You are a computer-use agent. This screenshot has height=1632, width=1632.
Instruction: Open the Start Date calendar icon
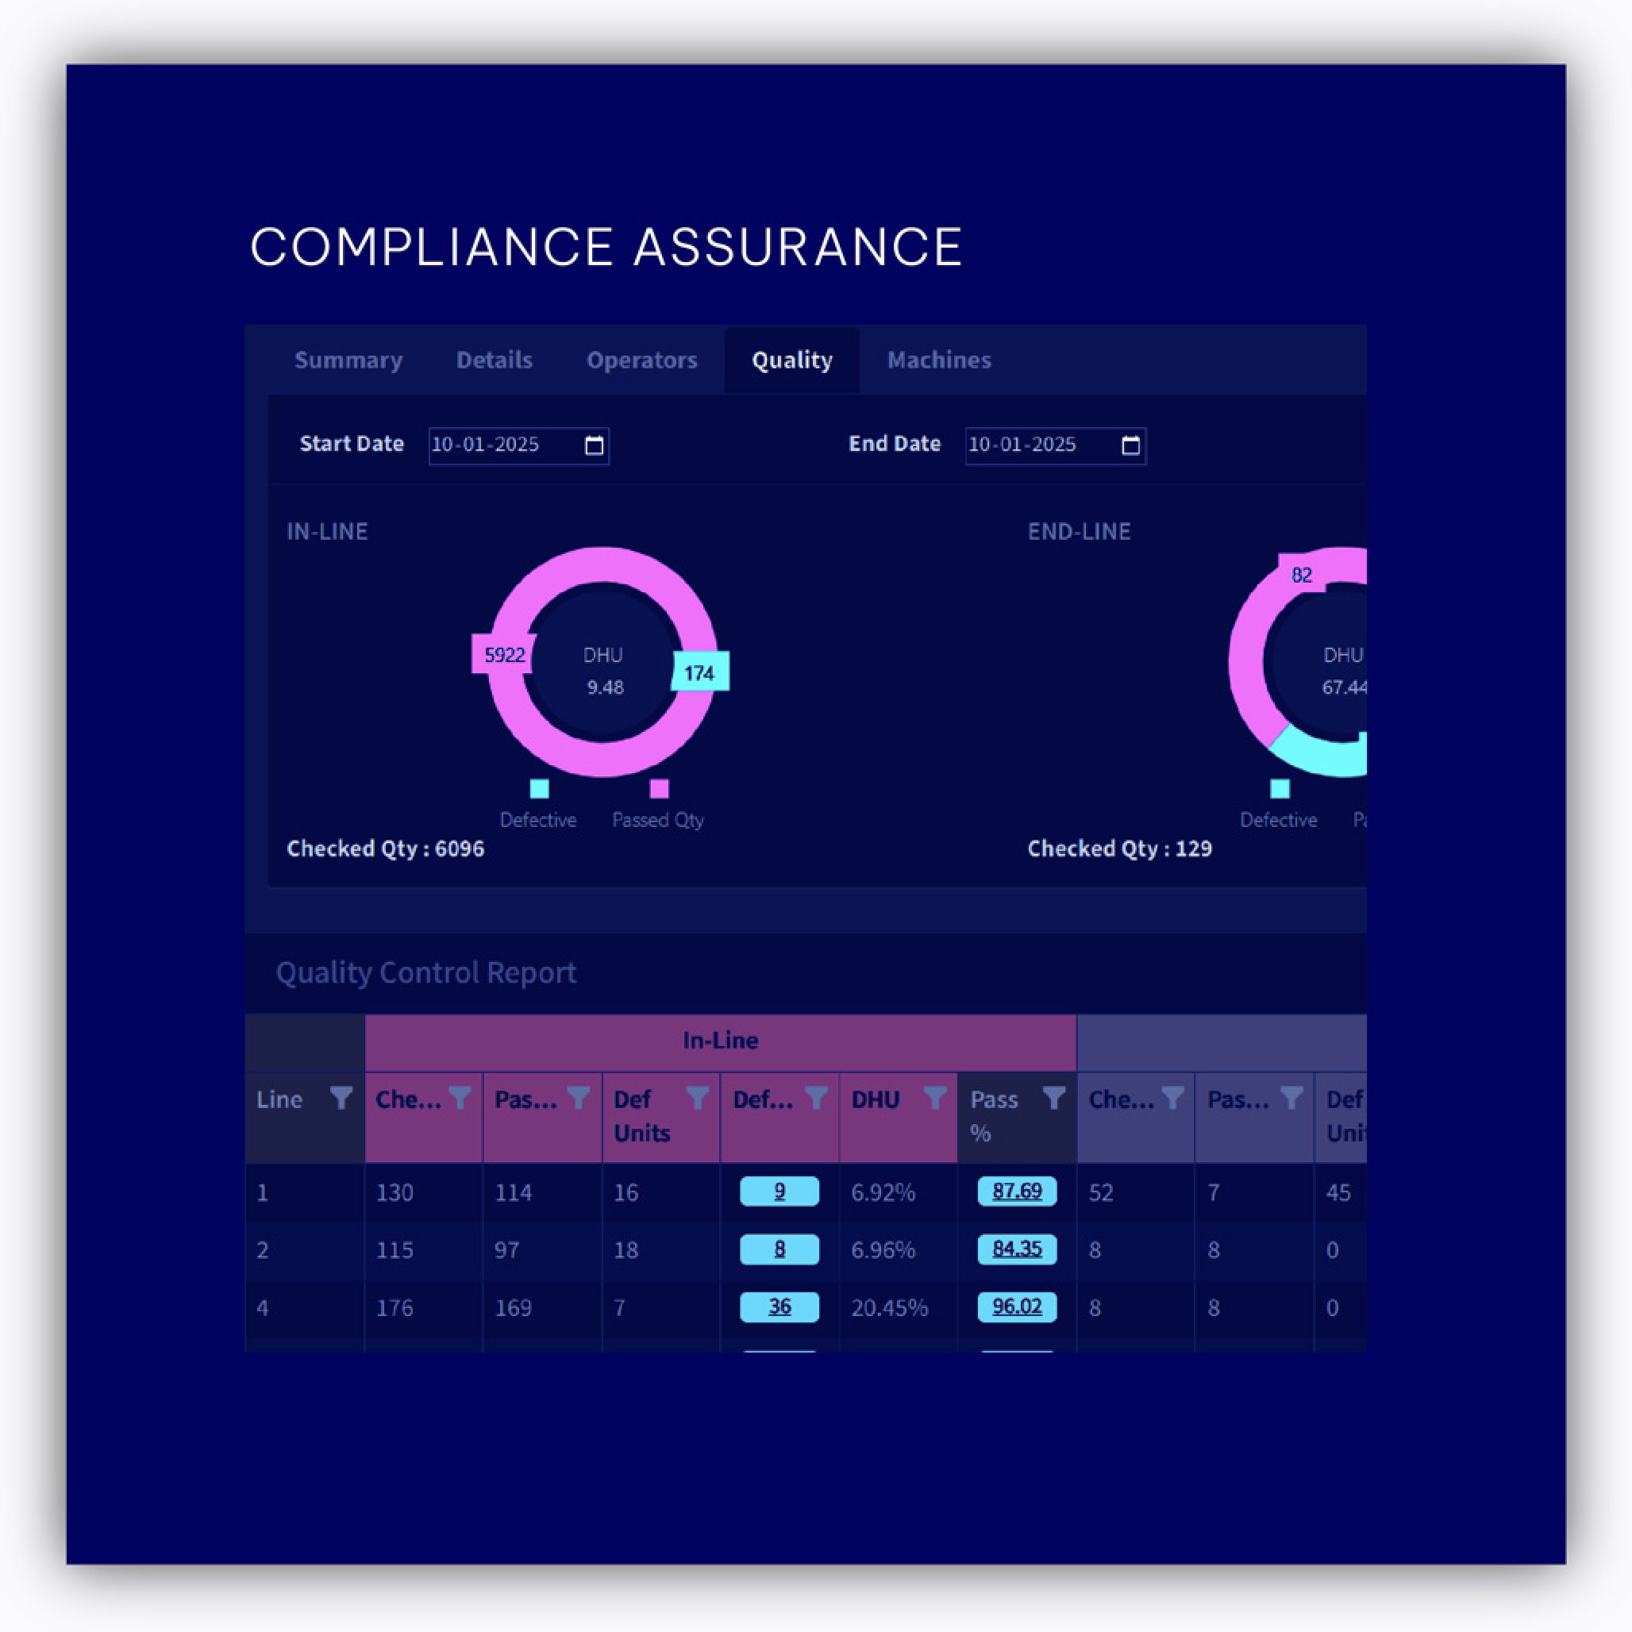click(594, 445)
